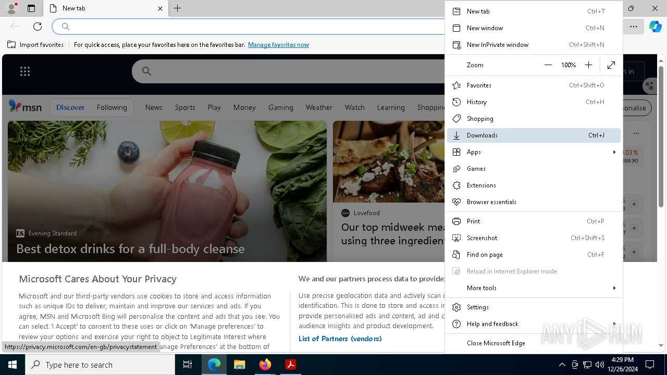Open Task View icon
The image size is (667, 375).
(188, 365)
